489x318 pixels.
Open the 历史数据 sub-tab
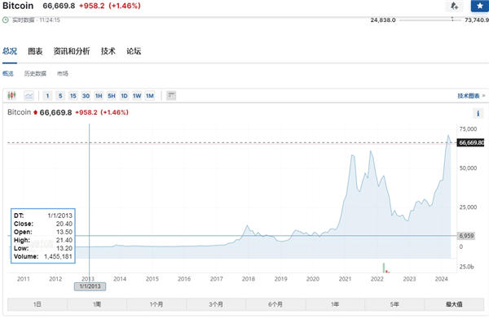[x=35, y=73]
